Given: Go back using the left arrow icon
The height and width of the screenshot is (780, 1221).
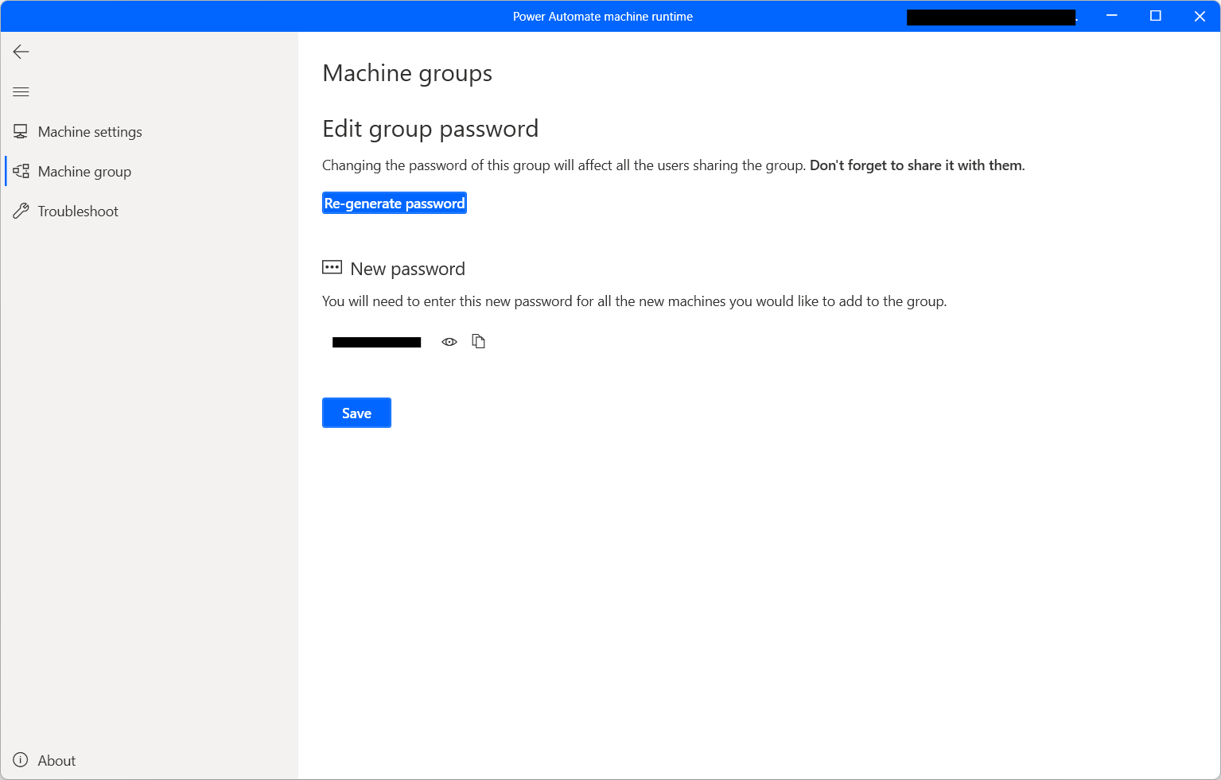Looking at the screenshot, I should pos(21,52).
